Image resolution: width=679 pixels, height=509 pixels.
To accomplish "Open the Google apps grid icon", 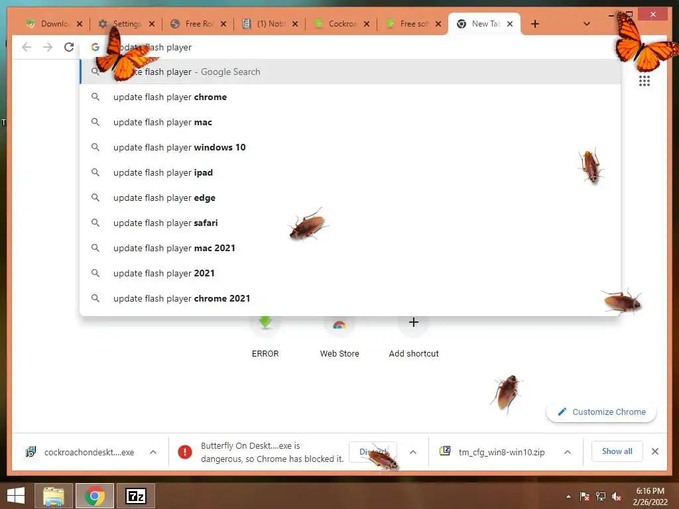I will 644,81.
